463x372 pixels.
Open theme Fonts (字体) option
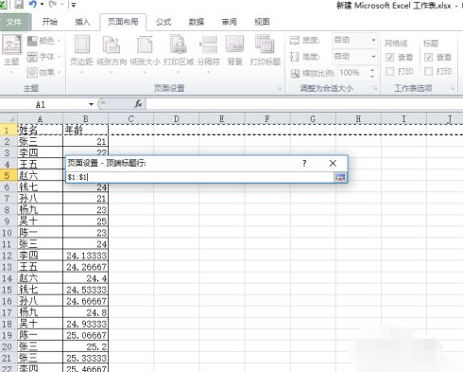43,57
